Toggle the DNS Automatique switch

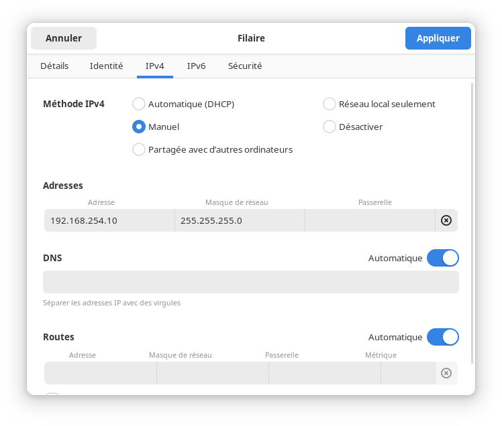(x=443, y=258)
